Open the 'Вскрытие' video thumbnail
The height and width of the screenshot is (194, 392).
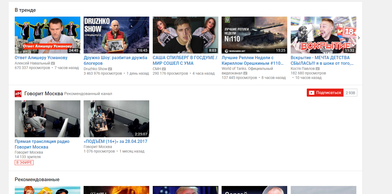[323, 35]
